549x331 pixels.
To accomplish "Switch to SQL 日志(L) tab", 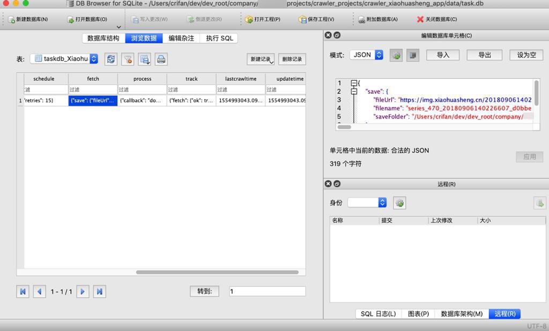I will pyautogui.click(x=378, y=314).
